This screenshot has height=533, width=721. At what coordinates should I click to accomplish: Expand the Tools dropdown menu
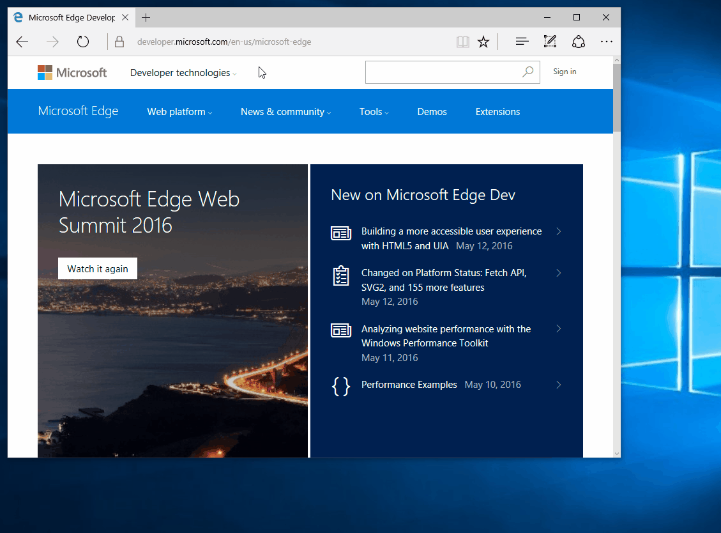pyautogui.click(x=374, y=111)
